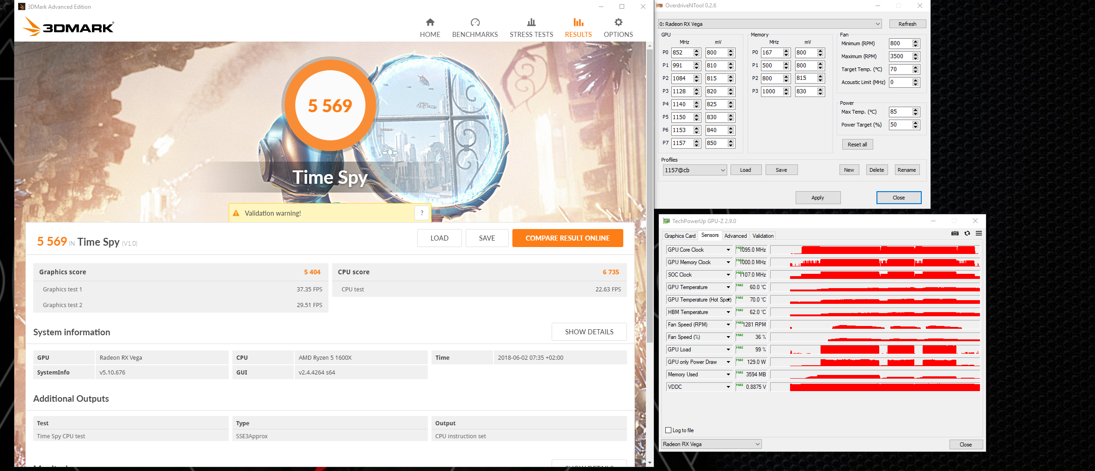Open GPU selector dropdown at GPU-Z bottom
This screenshot has height=471, width=1095.
[712, 444]
